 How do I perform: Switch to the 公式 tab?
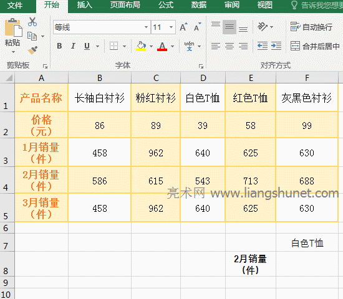[166, 5]
